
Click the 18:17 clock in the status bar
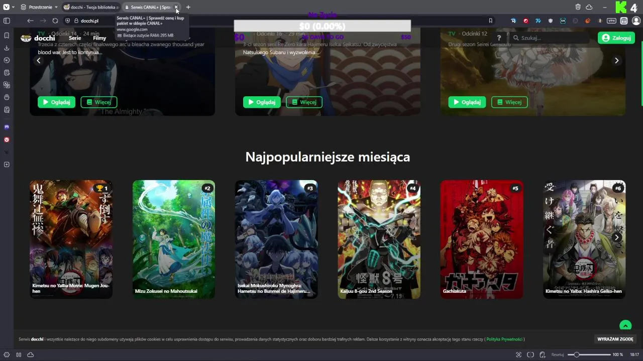pyautogui.click(x=634, y=354)
